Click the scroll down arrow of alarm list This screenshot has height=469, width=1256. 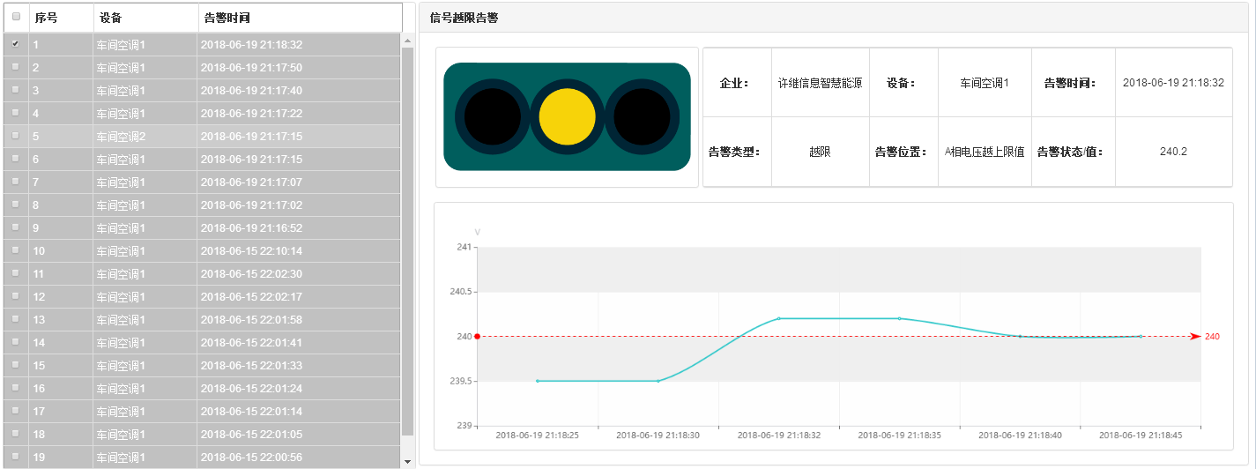[x=407, y=461]
